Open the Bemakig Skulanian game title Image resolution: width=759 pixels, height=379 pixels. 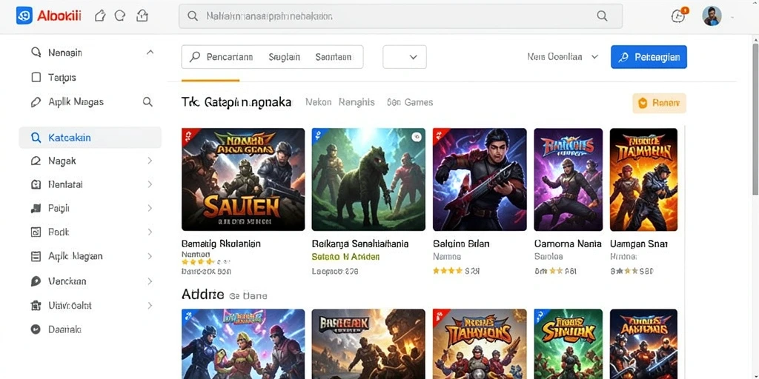[x=221, y=244]
